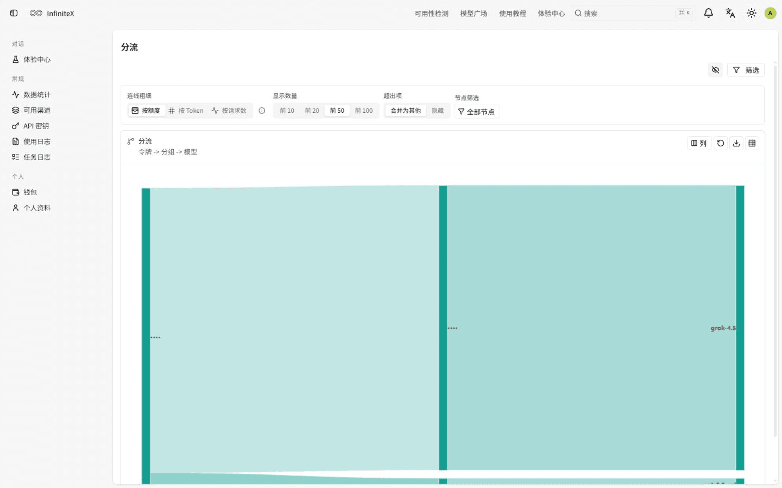Select 合并为其他 overflow option

(406, 111)
